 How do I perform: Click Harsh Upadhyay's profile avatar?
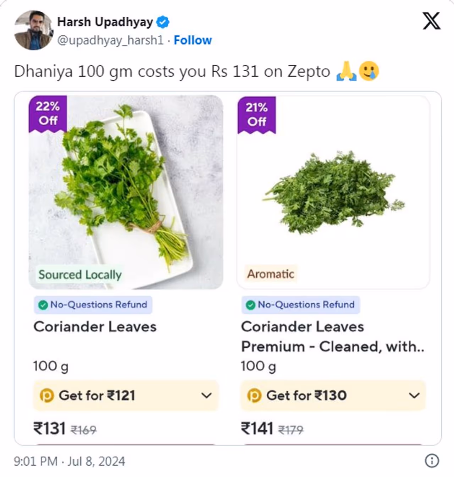click(x=33, y=30)
